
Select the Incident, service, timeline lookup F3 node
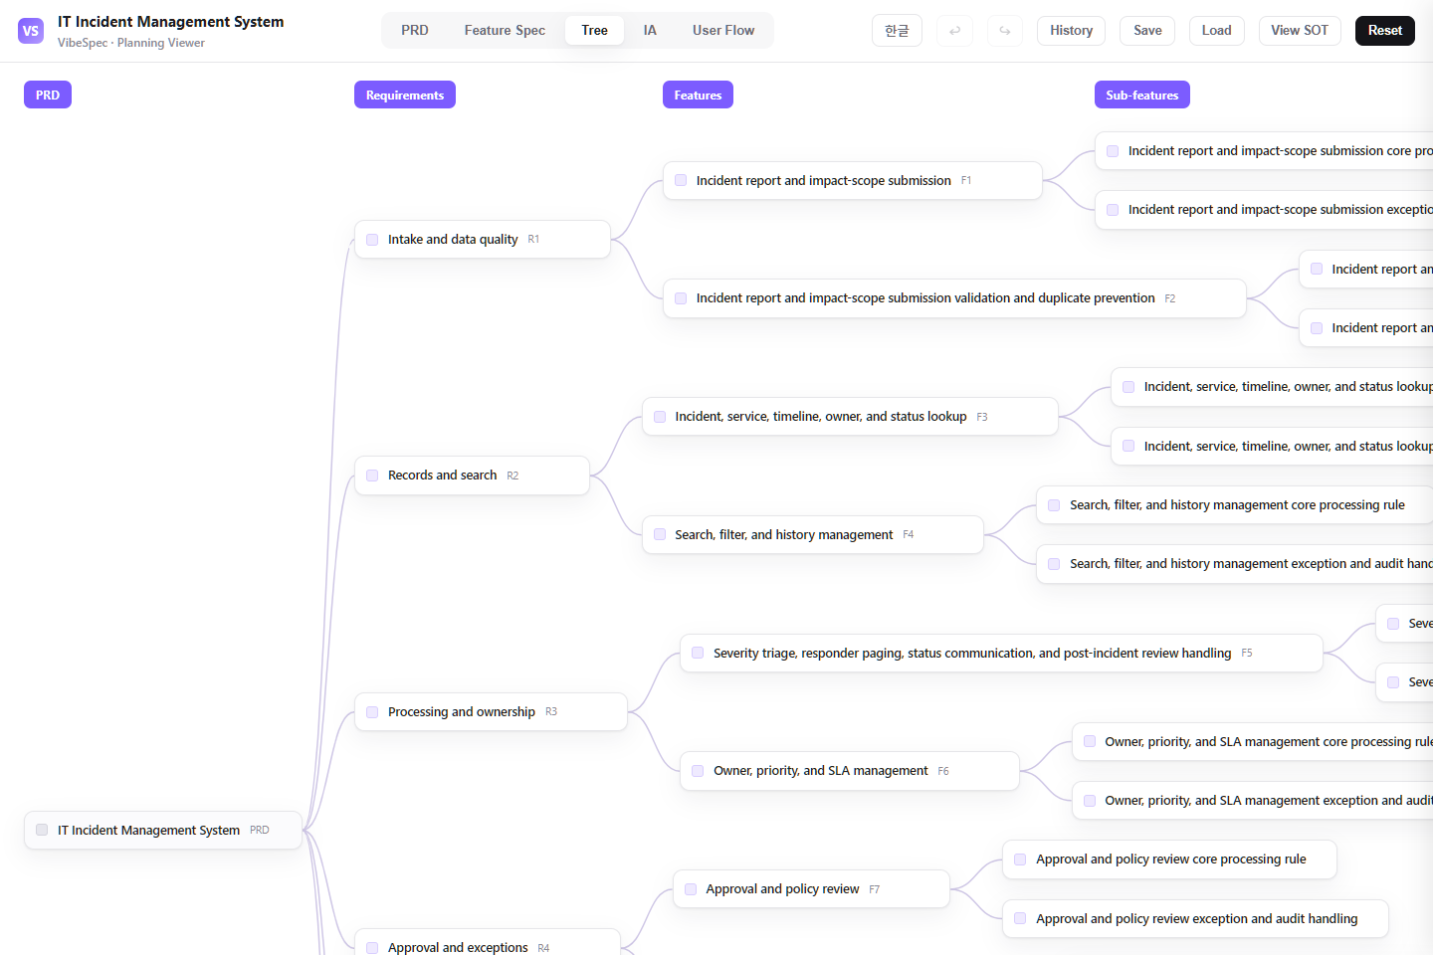click(850, 417)
